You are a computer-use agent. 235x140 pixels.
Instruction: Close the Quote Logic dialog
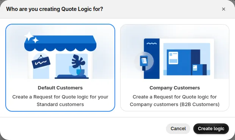[224, 9]
